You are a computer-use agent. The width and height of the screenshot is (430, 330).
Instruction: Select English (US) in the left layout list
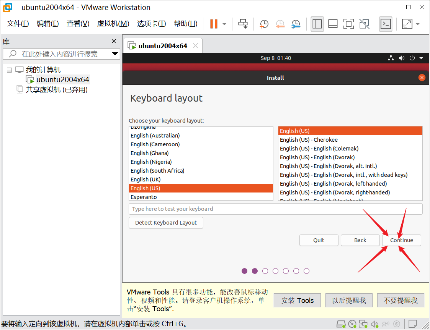pyautogui.click(x=201, y=188)
